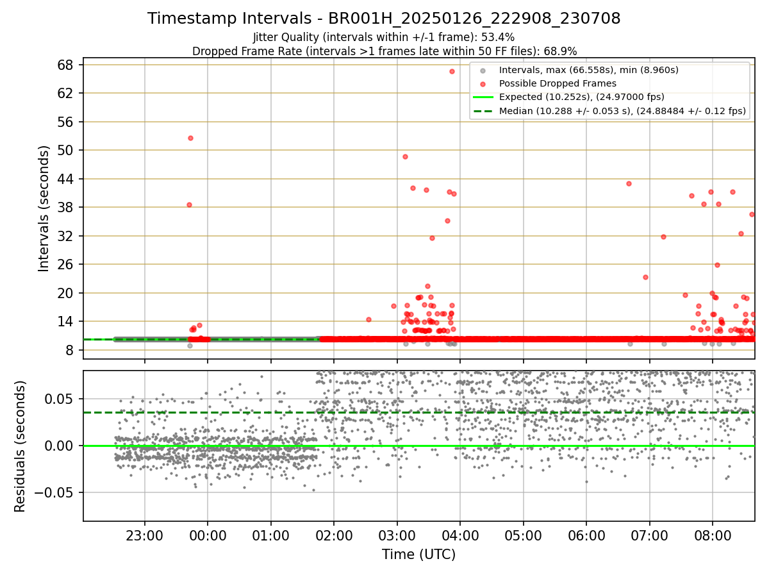The width and height of the screenshot is (769, 577).
Task: Click y-axis tick label '38'
Action: [x=66, y=207]
